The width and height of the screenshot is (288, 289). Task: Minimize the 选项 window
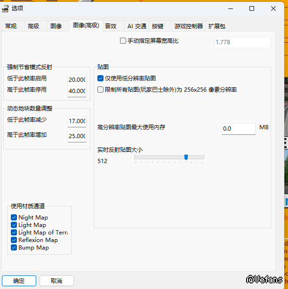coord(231,8)
